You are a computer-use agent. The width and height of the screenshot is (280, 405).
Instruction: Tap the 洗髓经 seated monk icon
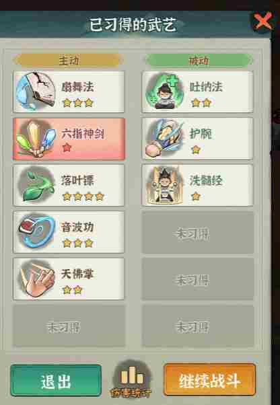pos(165,186)
